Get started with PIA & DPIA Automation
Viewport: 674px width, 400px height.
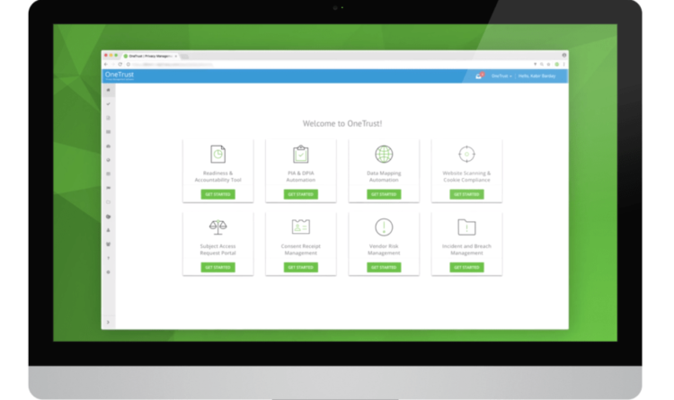(301, 194)
